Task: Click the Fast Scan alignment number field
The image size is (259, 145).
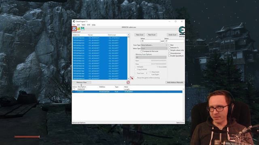Action: 146,73
